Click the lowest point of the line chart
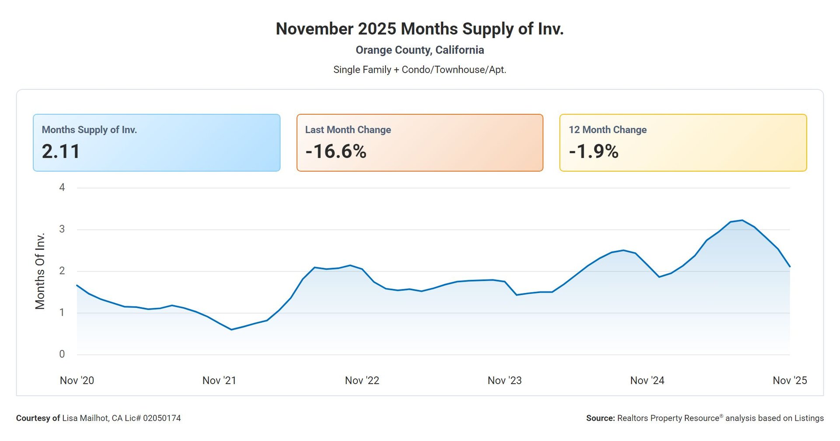This screenshot has width=840, height=441. [231, 329]
